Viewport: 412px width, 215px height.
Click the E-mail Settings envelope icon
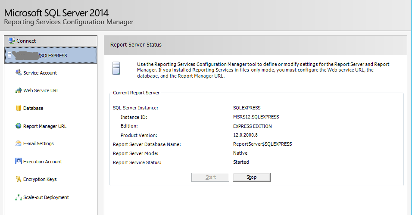point(19,143)
